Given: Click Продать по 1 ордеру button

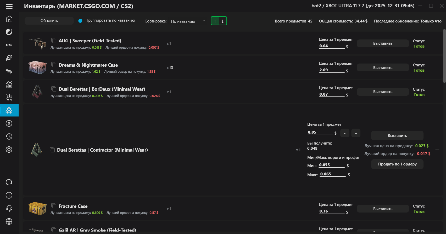Looking at the screenshot, I should point(397,164).
